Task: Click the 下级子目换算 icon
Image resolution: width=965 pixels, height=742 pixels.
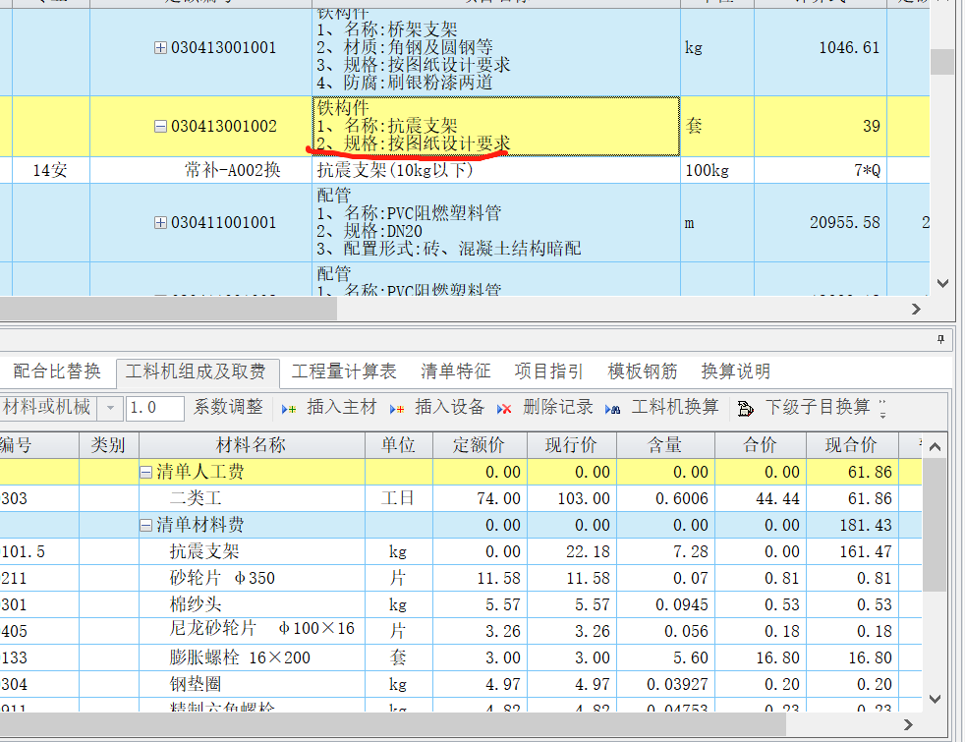Action: coord(745,409)
